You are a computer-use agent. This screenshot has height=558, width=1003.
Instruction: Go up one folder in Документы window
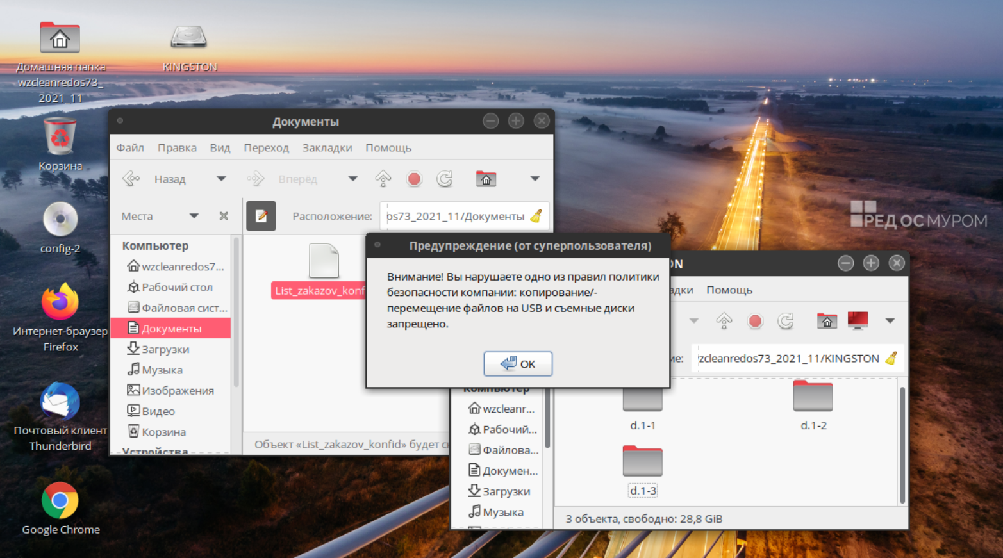point(383,179)
